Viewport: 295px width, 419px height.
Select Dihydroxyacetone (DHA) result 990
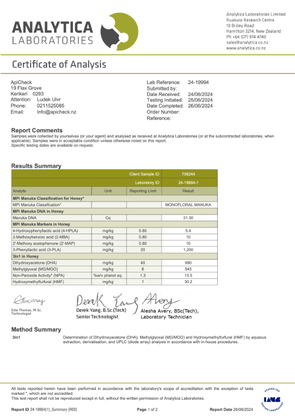click(188, 263)
